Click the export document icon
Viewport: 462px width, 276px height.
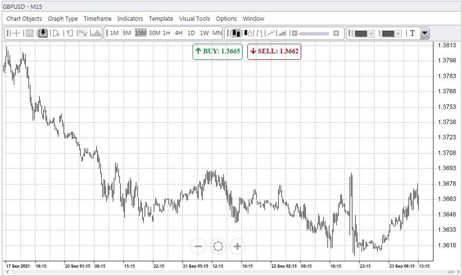click(56, 33)
